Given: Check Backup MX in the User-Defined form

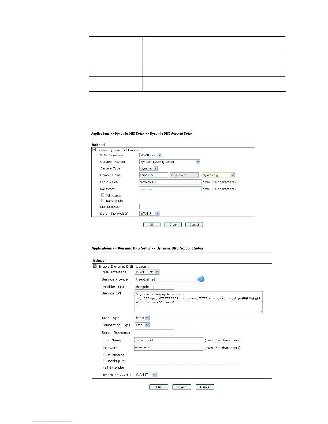Looking at the screenshot, I should point(105,361).
